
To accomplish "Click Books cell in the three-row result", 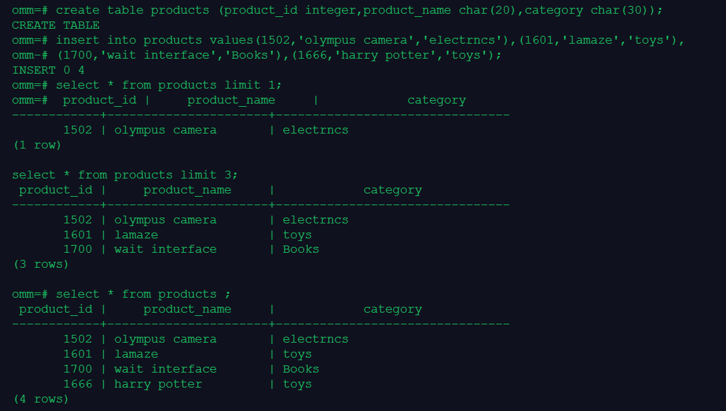I will 301,249.
